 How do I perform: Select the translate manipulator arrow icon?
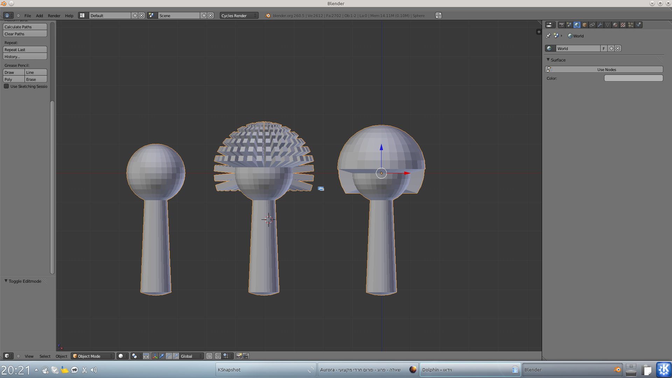click(162, 356)
